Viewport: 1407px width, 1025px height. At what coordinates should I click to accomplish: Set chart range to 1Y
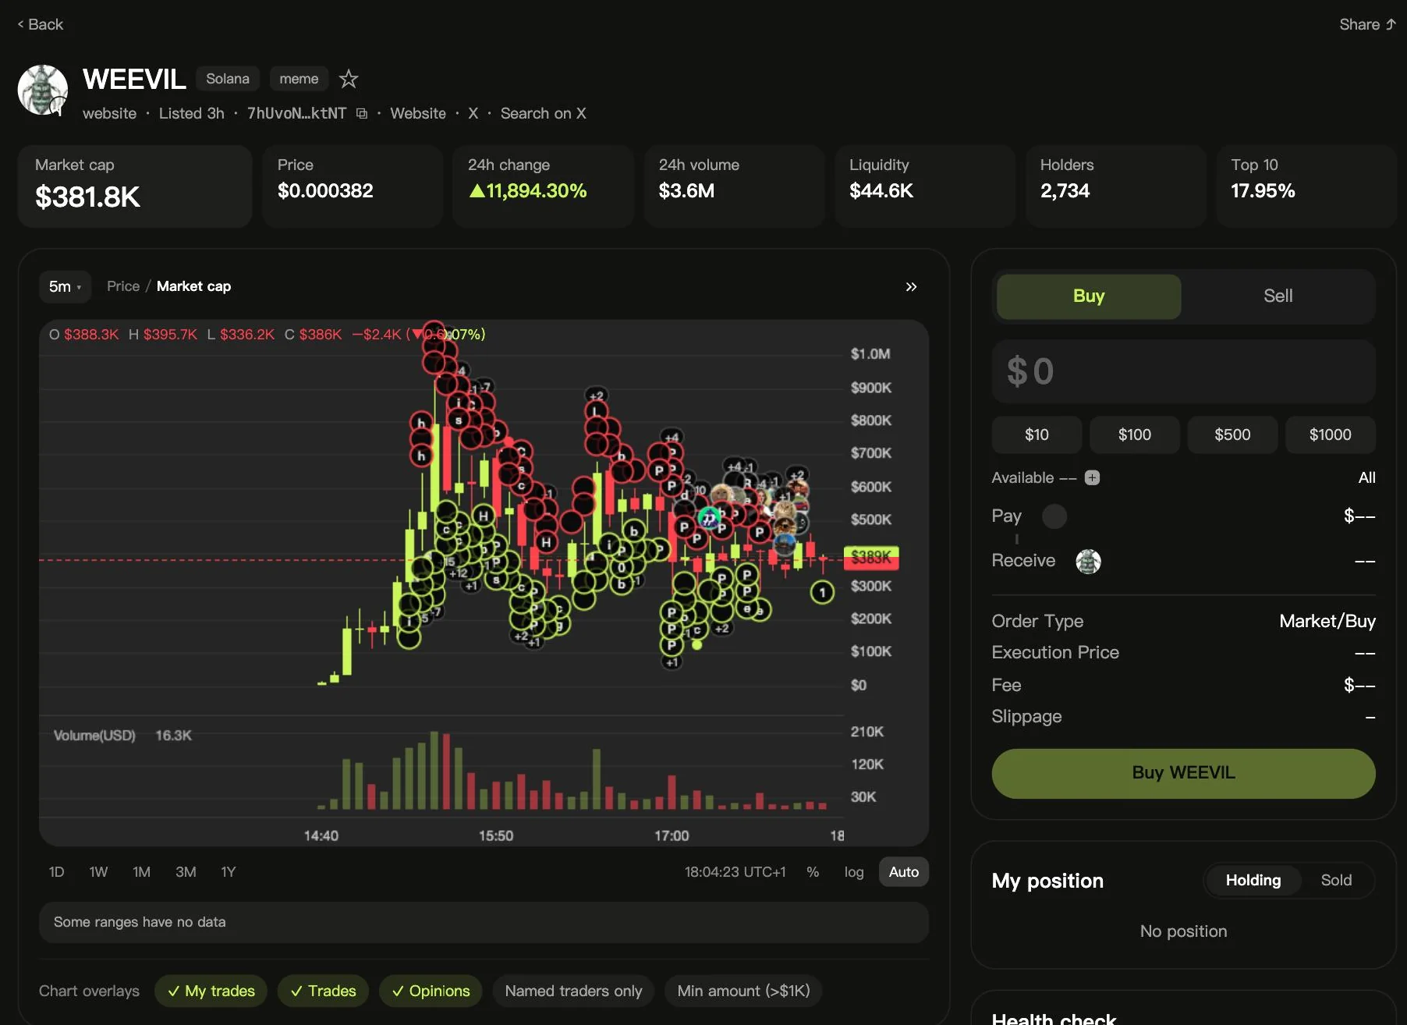(x=228, y=872)
